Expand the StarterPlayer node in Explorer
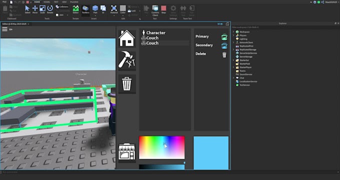The image size is (340, 180). [x=233, y=67]
